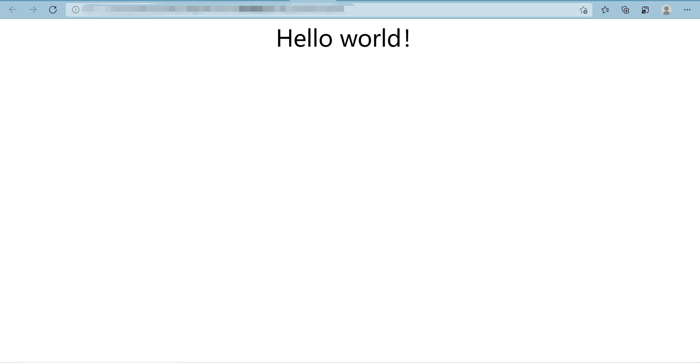
Task: Click the back navigation arrow
Action: (13, 10)
